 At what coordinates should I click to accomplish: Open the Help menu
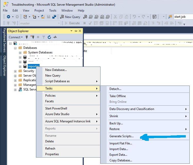81,11
